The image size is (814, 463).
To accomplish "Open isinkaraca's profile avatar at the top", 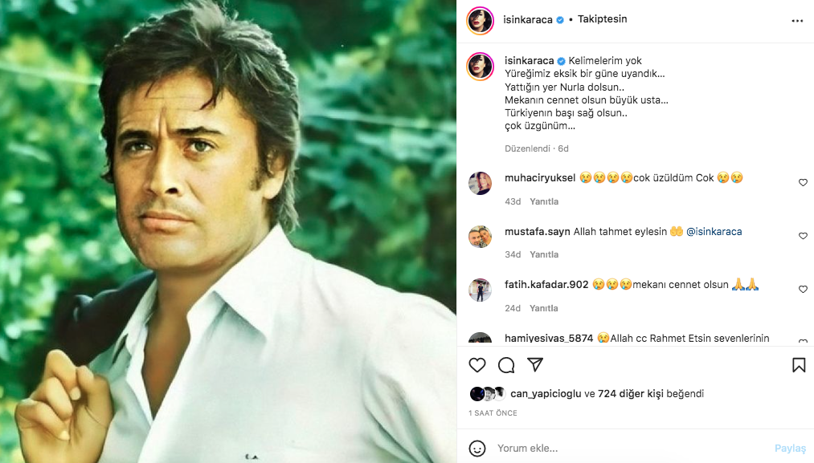I will [480, 18].
